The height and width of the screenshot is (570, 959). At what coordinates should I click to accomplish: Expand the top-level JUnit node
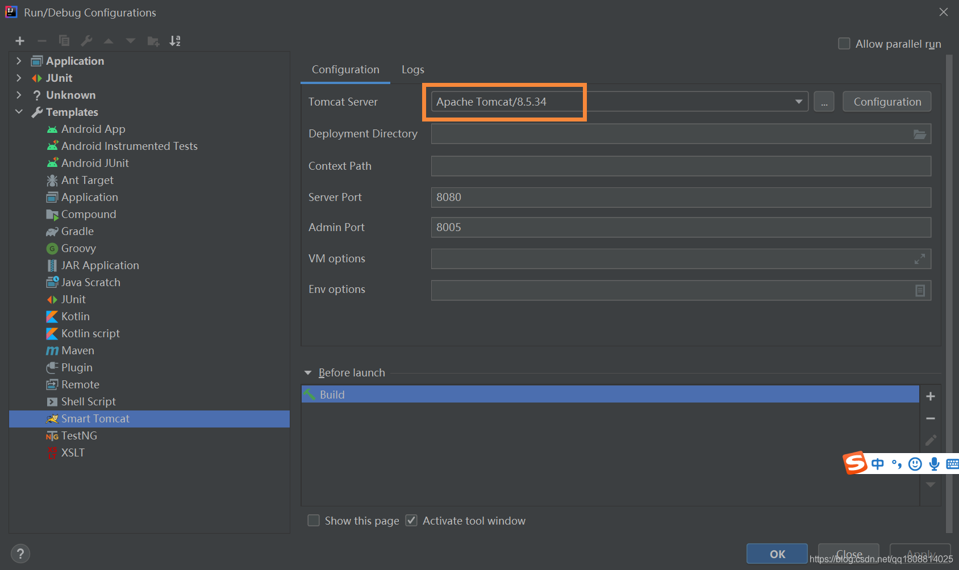[19, 78]
